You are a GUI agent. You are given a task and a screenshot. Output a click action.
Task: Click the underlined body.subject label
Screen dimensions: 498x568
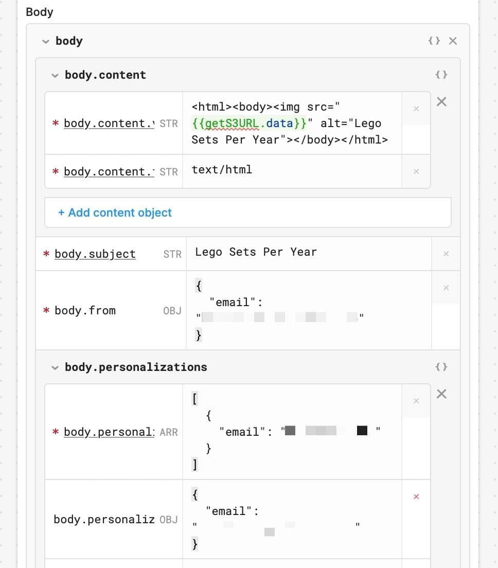(x=95, y=254)
